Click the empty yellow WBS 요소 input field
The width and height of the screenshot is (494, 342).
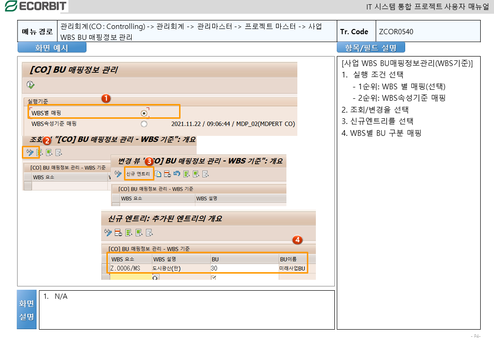point(130,277)
